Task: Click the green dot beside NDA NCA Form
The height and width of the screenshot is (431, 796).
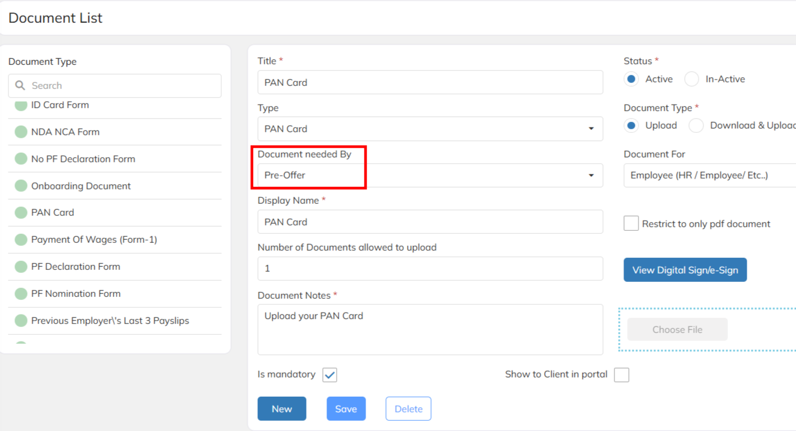Action: [21, 132]
